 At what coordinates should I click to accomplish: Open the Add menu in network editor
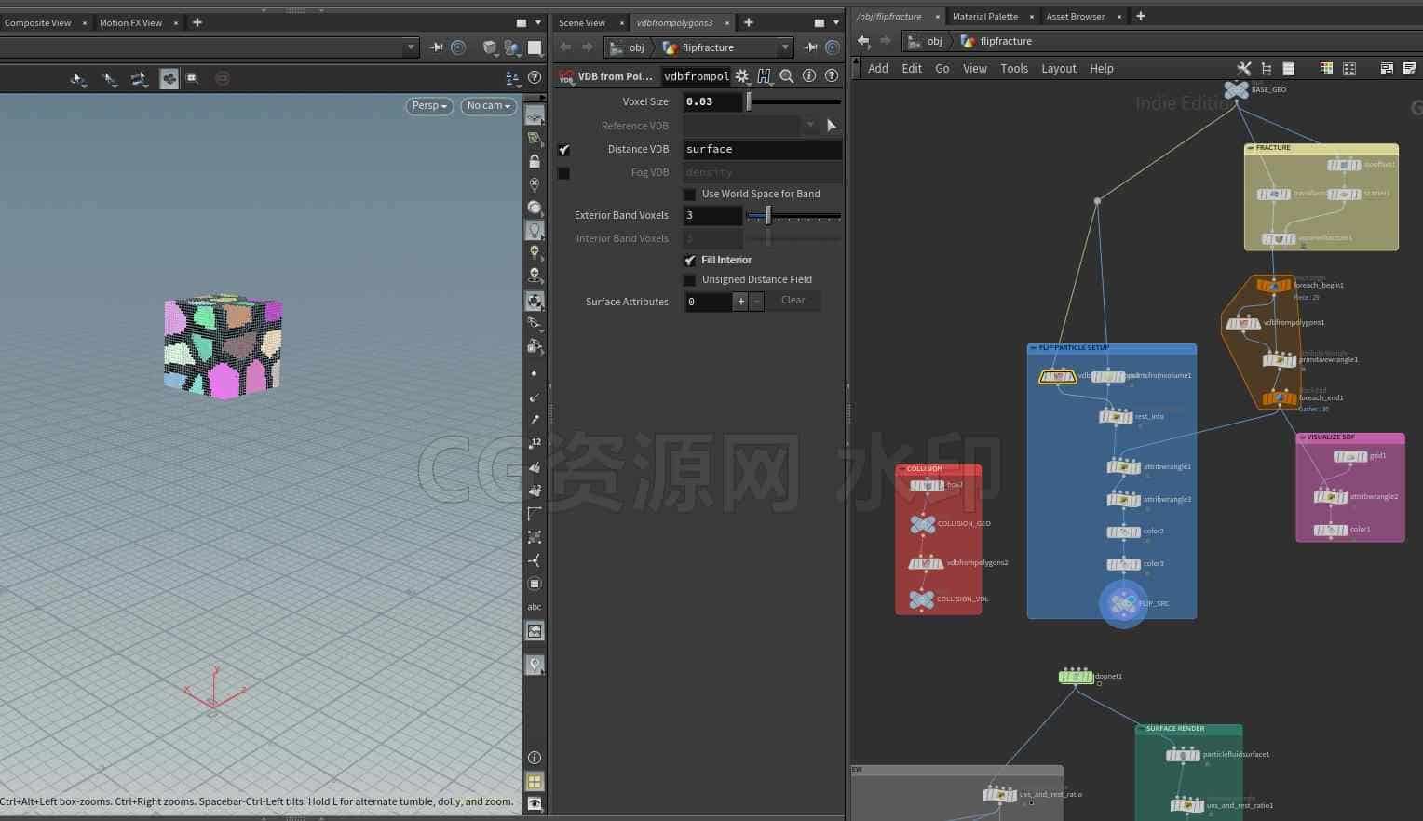pos(878,69)
